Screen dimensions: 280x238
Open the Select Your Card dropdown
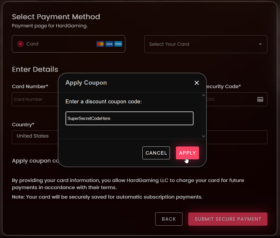[202, 44]
